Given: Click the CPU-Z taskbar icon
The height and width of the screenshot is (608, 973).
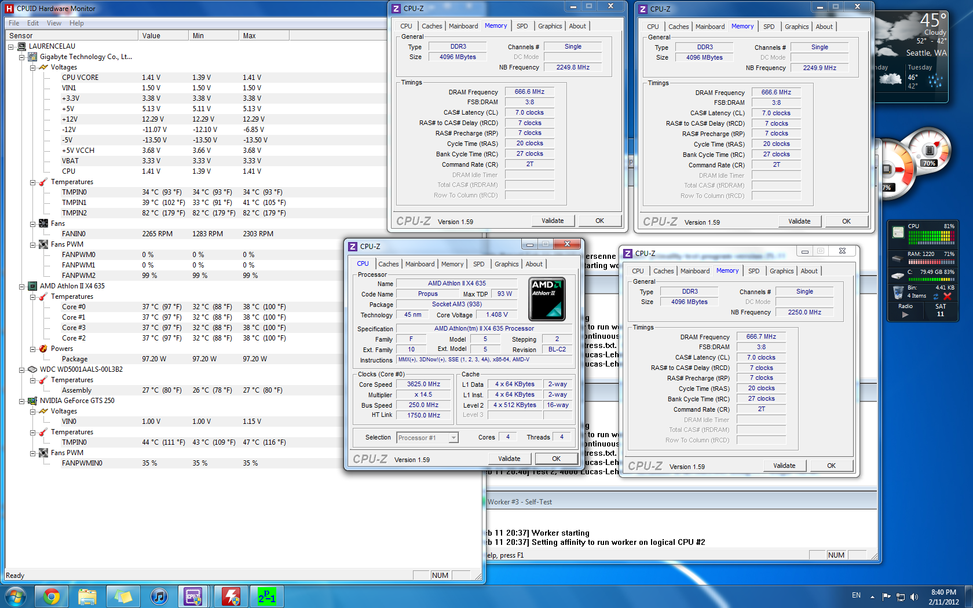Looking at the screenshot, I should (x=193, y=596).
